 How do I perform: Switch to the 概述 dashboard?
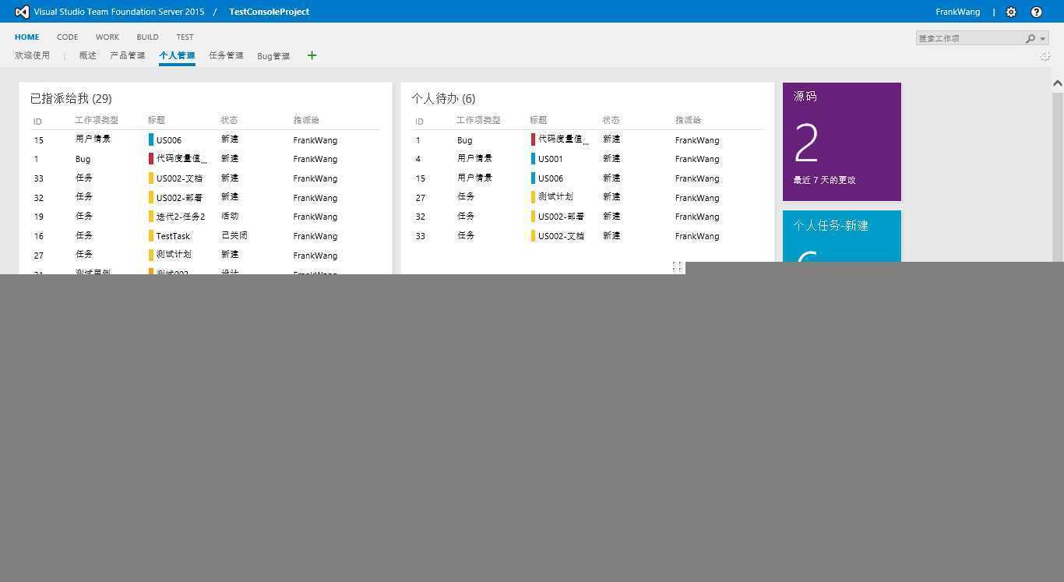[87, 55]
